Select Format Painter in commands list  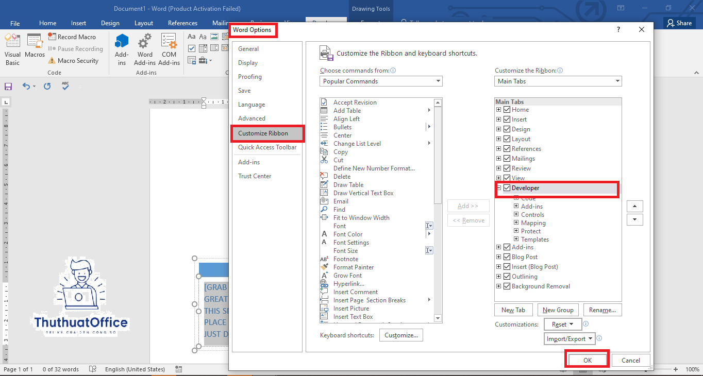[353, 267]
